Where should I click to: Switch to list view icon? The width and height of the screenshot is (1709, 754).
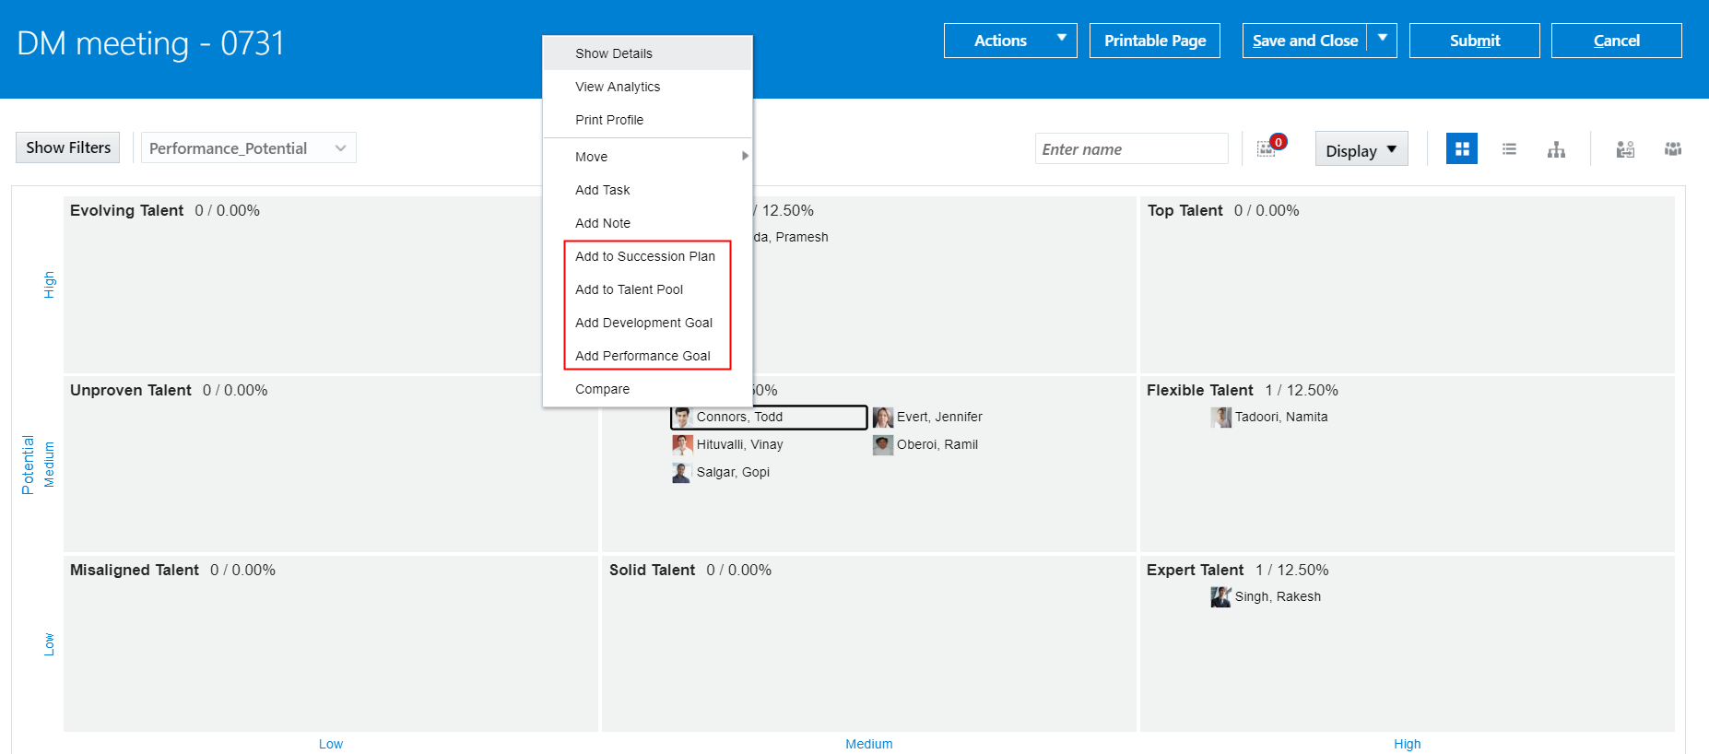[x=1509, y=148]
